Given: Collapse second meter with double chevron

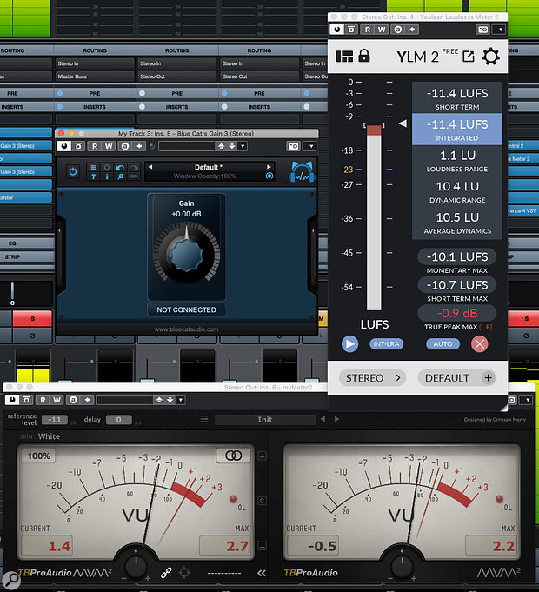Looking at the screenshot, I should [261, 573].
